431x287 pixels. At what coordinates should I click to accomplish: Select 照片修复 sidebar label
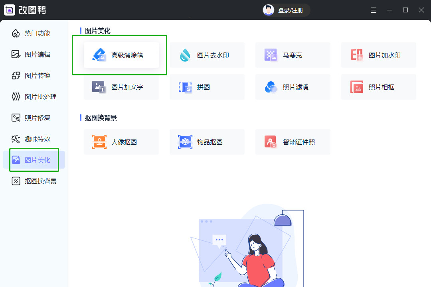pyautogui.click(x=38, y=118)
